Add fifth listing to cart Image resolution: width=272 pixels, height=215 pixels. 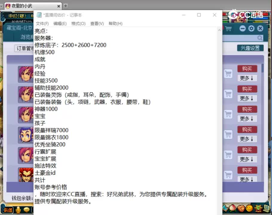pos(228,155)
